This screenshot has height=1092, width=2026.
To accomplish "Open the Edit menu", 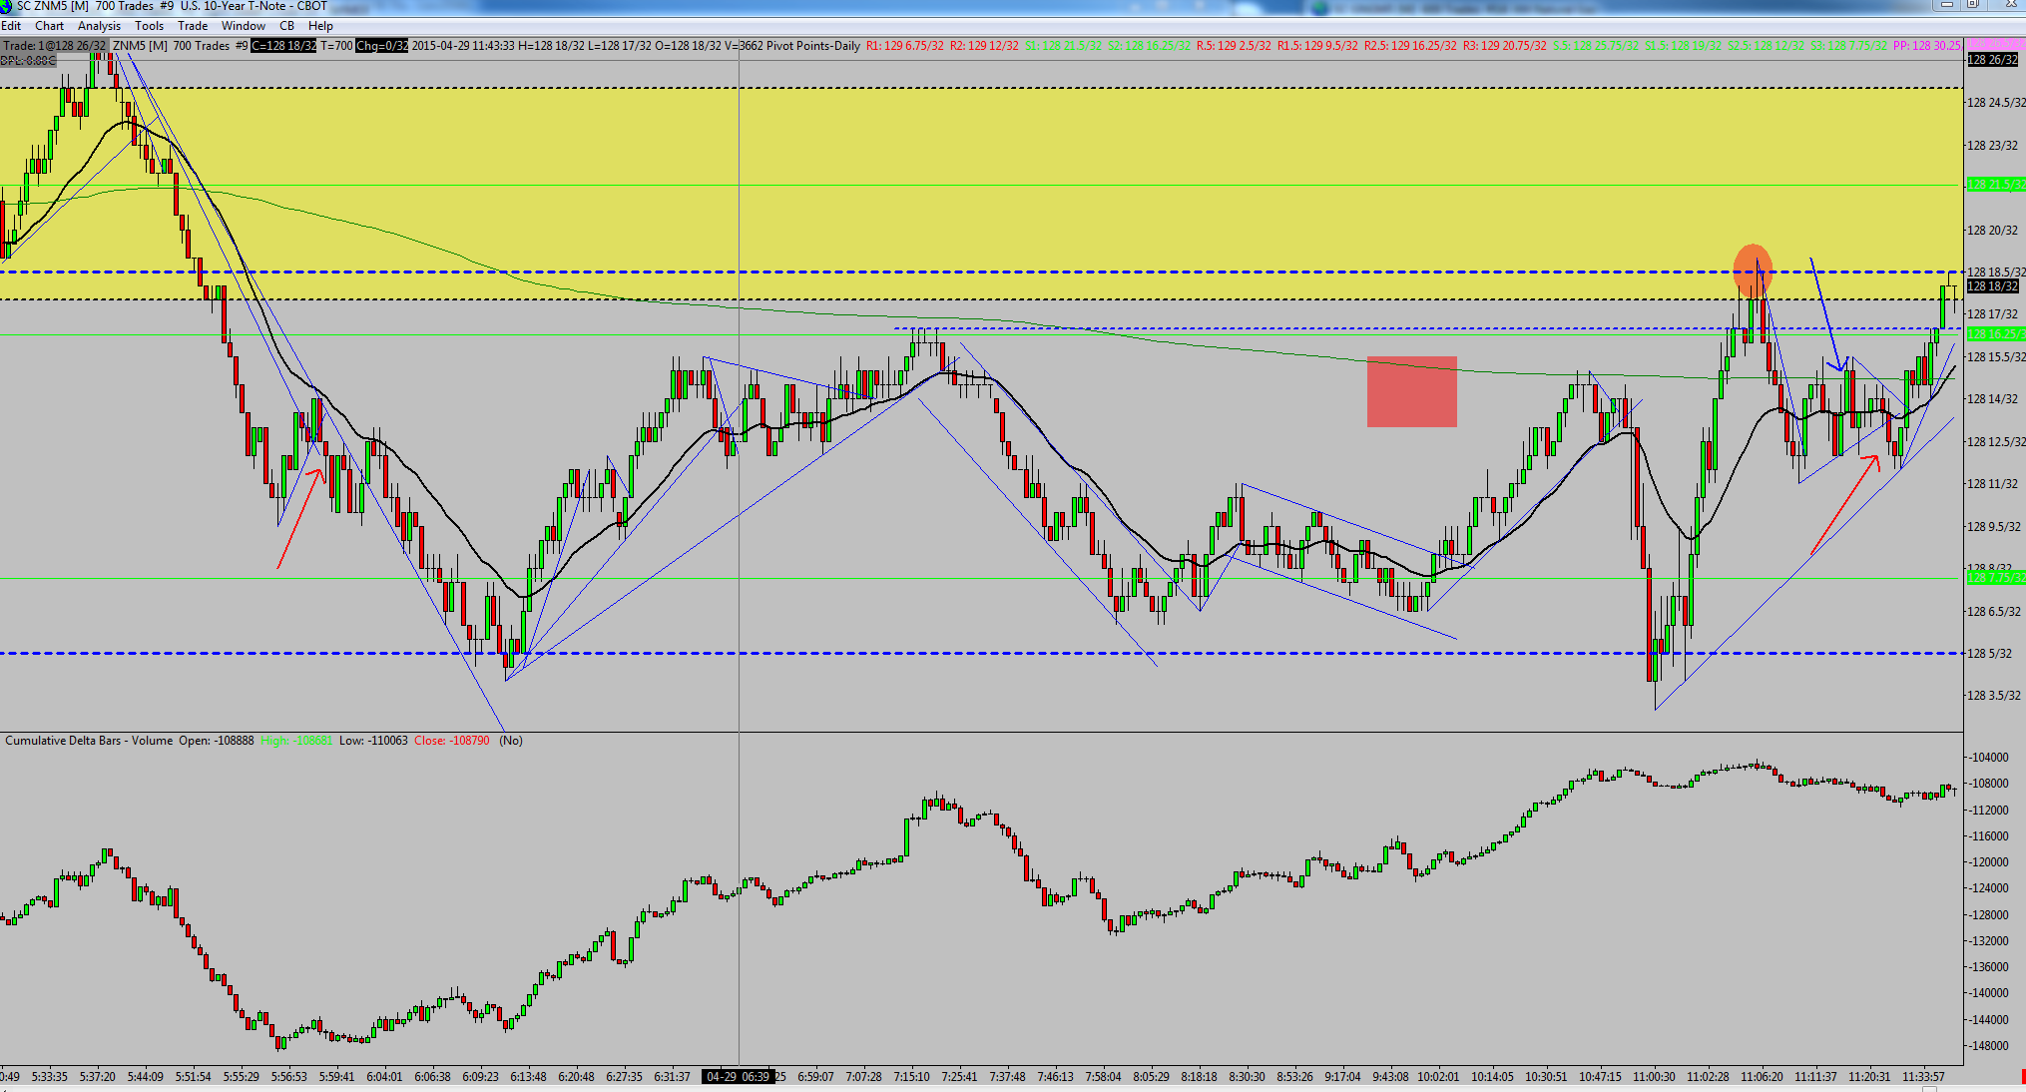I will (x=11, y=26).
